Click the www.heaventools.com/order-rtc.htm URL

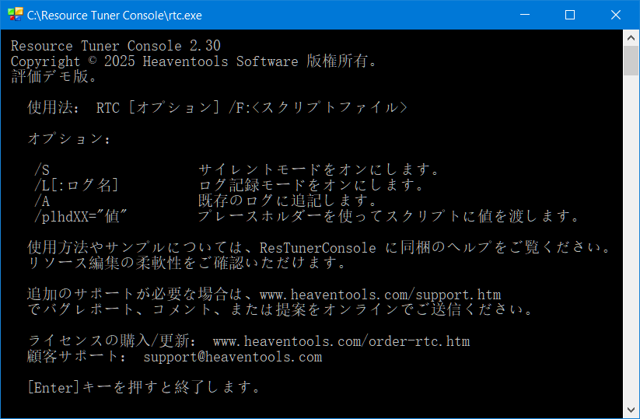(x=341, y=341)
